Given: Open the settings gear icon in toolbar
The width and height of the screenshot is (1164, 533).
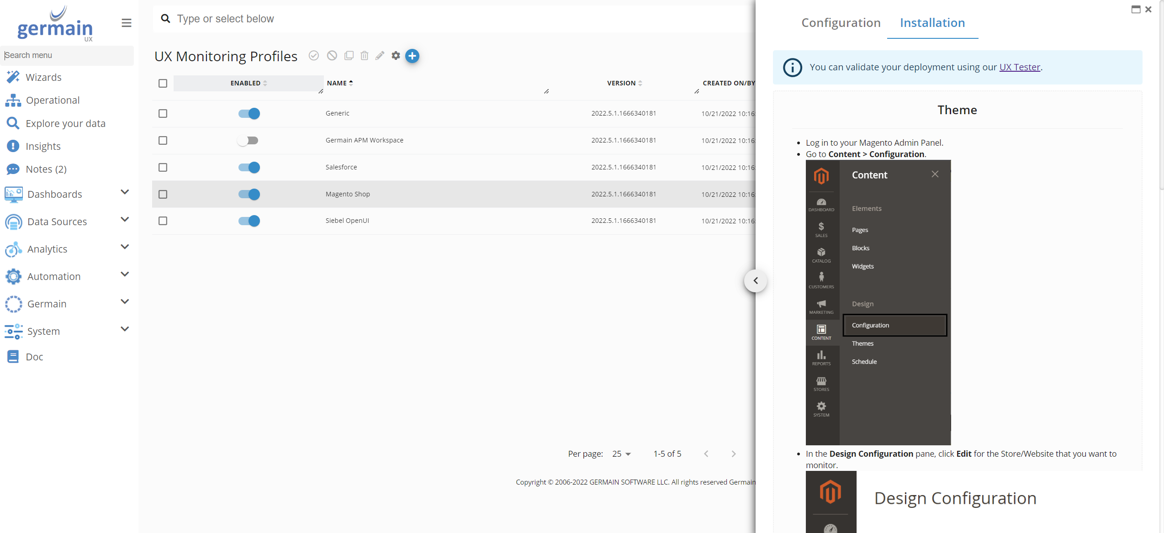Looking at the screenshot, I should 396,56.
